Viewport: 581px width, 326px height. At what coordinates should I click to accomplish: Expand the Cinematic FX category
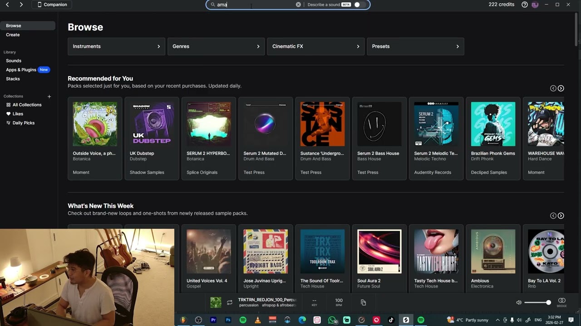(315, 46)
